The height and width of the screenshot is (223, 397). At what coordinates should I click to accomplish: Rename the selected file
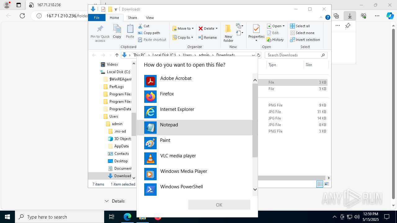[207, 37]
